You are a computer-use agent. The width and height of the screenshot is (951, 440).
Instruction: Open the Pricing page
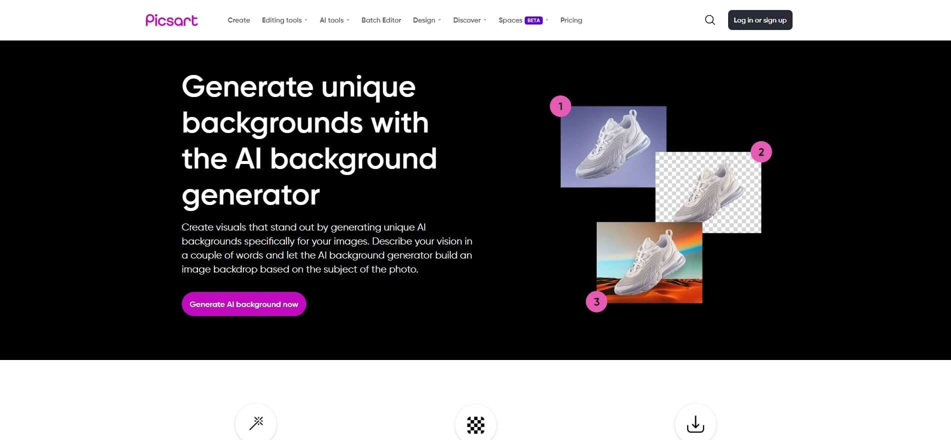coord(571,20)
